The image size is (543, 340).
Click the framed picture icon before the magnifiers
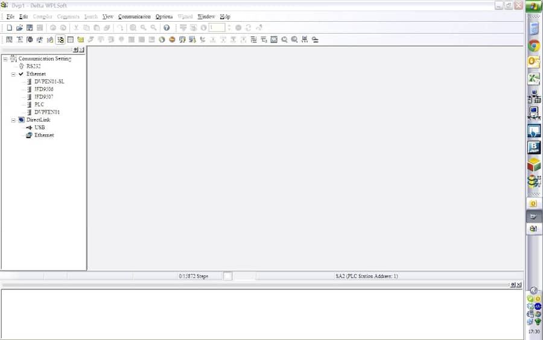pyautogui.click(x=274, y=39)
